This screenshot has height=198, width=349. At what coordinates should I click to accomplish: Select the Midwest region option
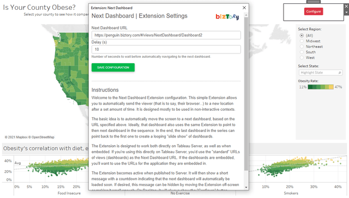tap(302, 41)
